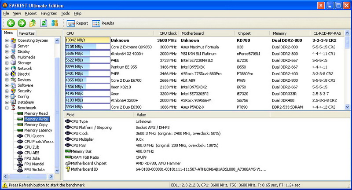The image size is (352, 190).
Task: Select the Display tree icon
Action: click(x=14, y=51)
